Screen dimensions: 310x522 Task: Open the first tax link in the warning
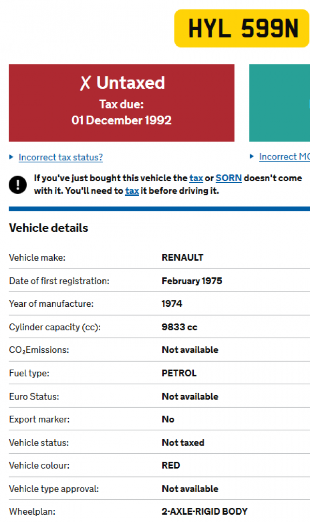point(196,178)
